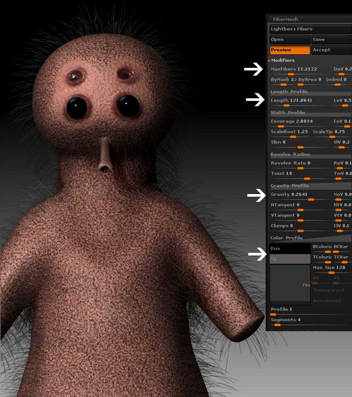
Task: Click the Lightbox Fibers button
Action: (311, 29)
